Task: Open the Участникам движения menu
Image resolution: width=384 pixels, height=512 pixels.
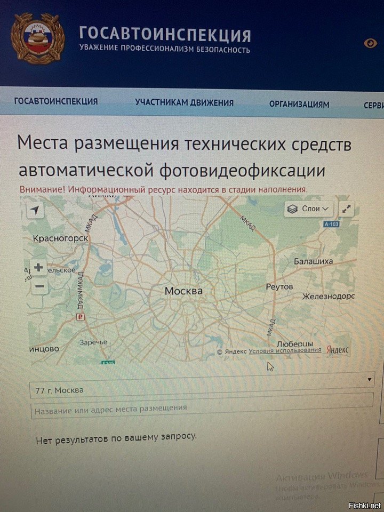Action: [184, 103]
